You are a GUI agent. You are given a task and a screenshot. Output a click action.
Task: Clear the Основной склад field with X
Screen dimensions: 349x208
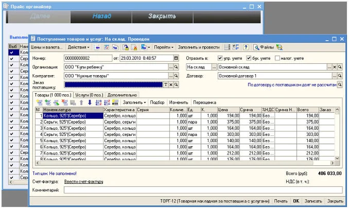(x=334, y=67)
